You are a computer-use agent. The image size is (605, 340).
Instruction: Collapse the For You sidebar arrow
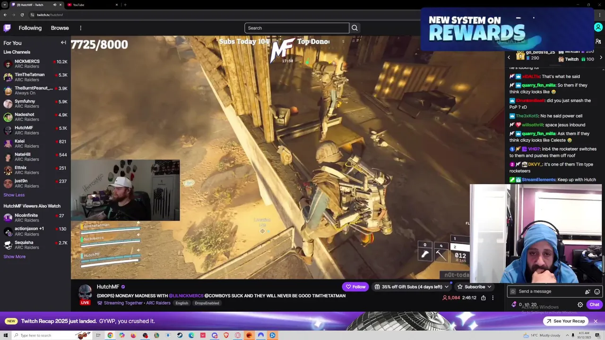[63, 42]
